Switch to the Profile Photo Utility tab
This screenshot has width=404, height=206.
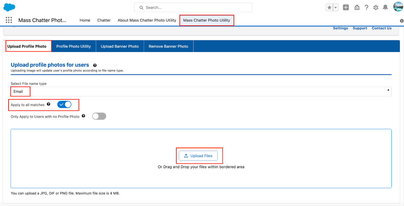pos(73,46)
